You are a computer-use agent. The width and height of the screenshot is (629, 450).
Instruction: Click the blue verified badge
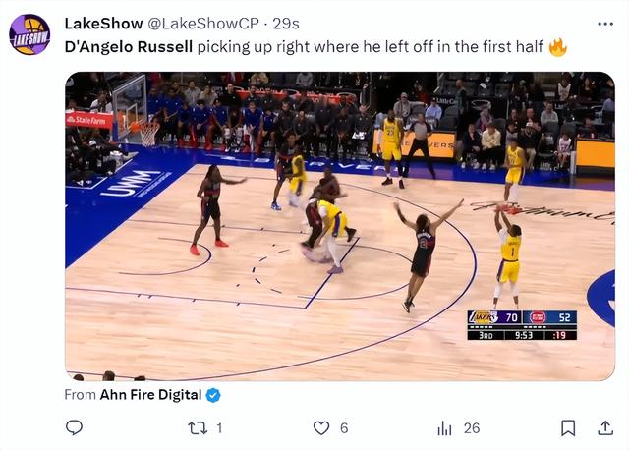(213, 395)
